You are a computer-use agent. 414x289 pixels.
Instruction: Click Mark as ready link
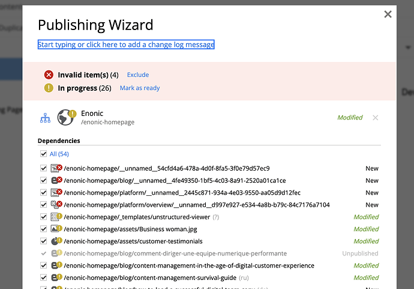pos(140,88)
